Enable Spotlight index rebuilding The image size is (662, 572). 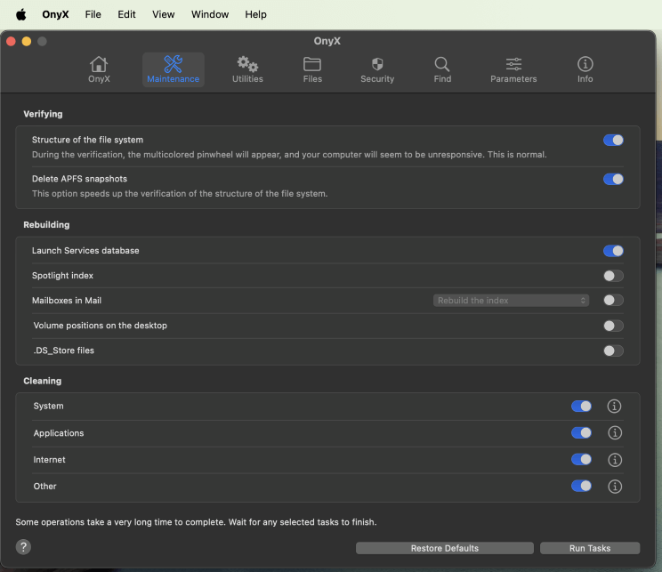pyautogui.click(x=613, y=276)
